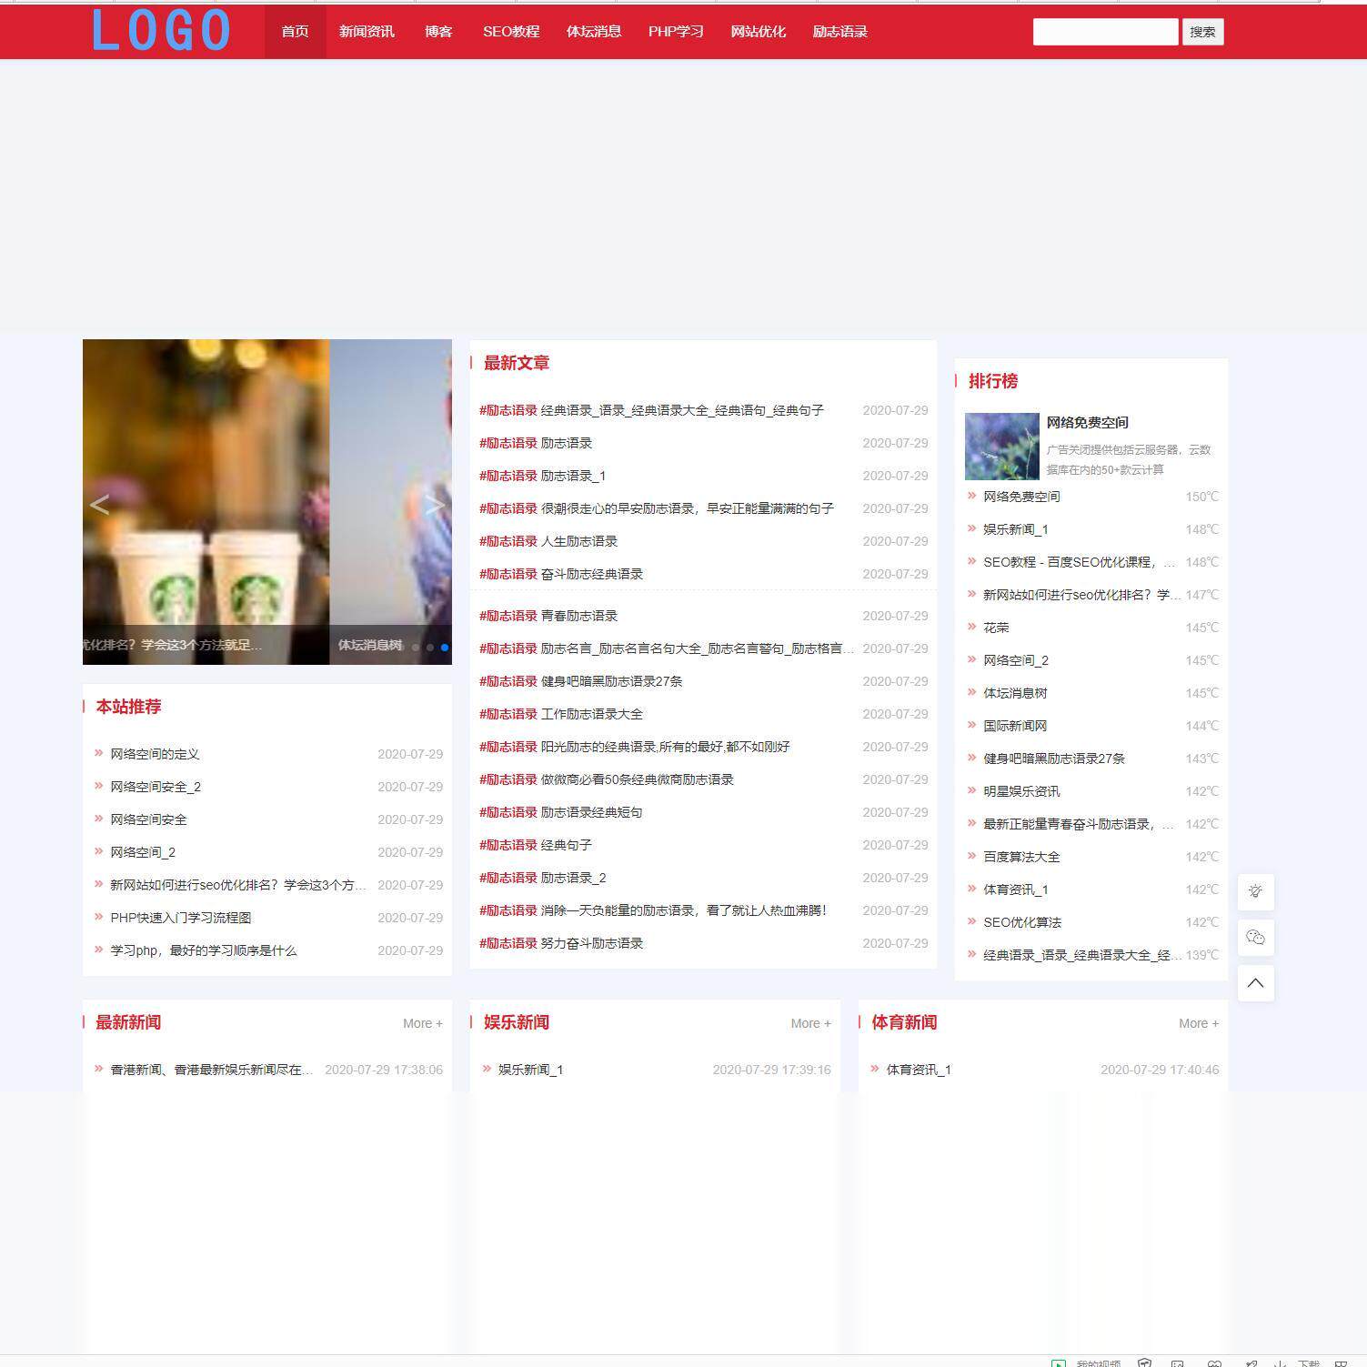Open More + for 体育新闻
Viewport: 1367px width, 1367px height.
click(1199, 1023)
